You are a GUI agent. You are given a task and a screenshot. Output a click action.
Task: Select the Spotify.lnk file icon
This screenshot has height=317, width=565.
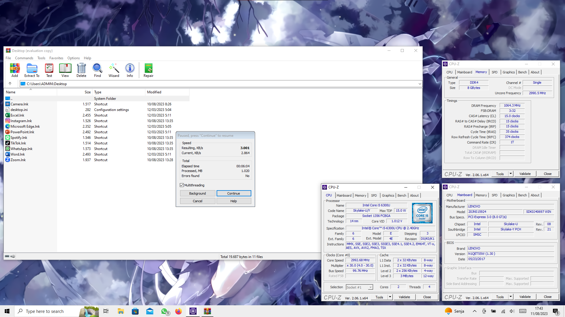coord(8,138)
